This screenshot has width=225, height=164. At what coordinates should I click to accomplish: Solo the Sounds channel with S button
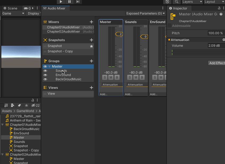(130, 77)
